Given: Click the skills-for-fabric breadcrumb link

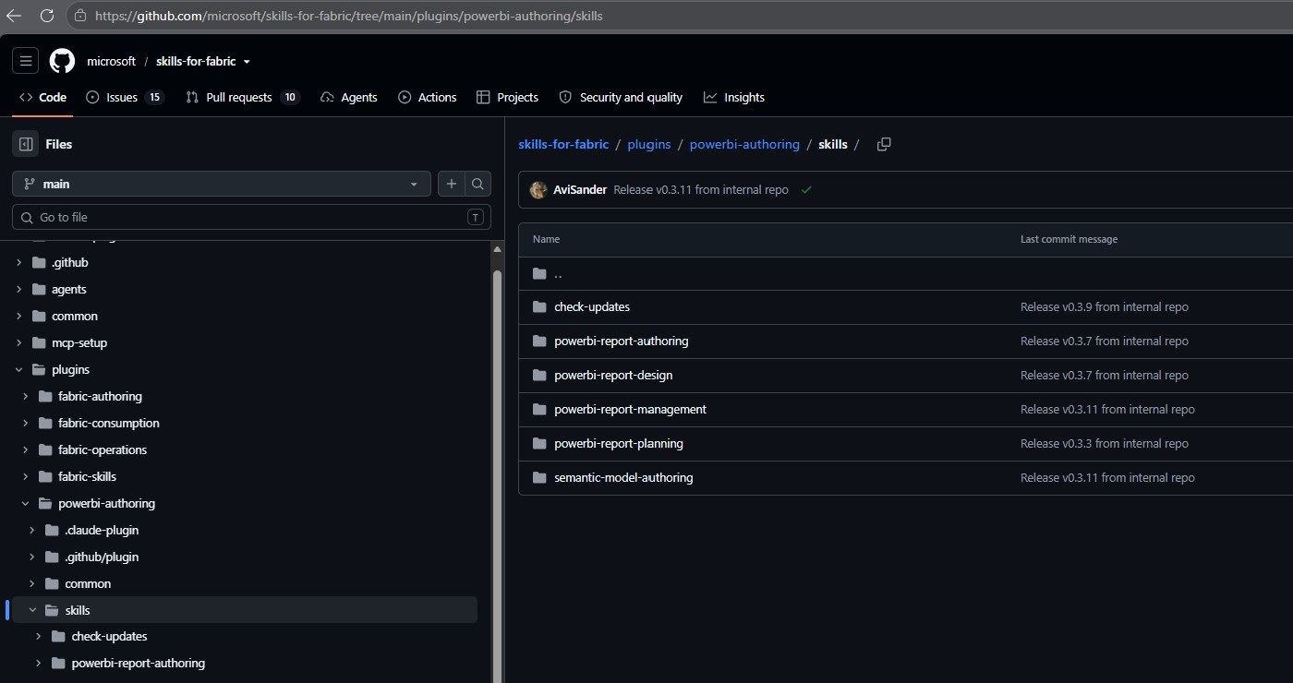Looking at the screenshot, I should click(x=563, y=144).
